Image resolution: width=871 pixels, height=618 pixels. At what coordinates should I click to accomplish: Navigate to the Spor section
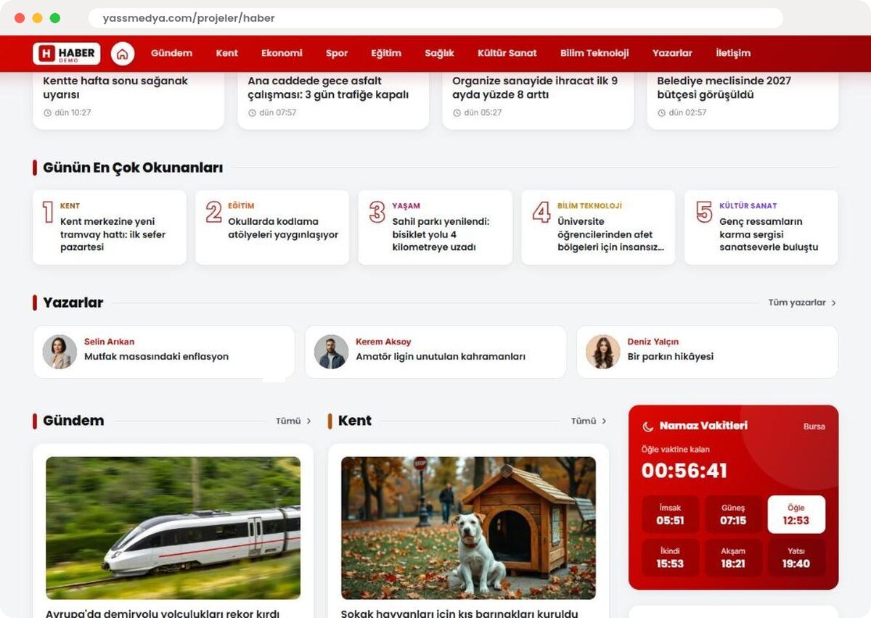(x=337, y=54)
